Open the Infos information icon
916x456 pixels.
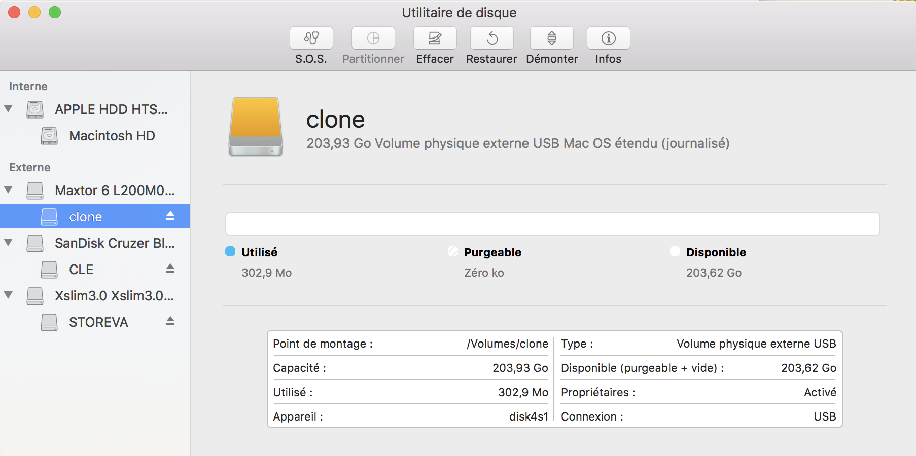(x=608, y=39)
